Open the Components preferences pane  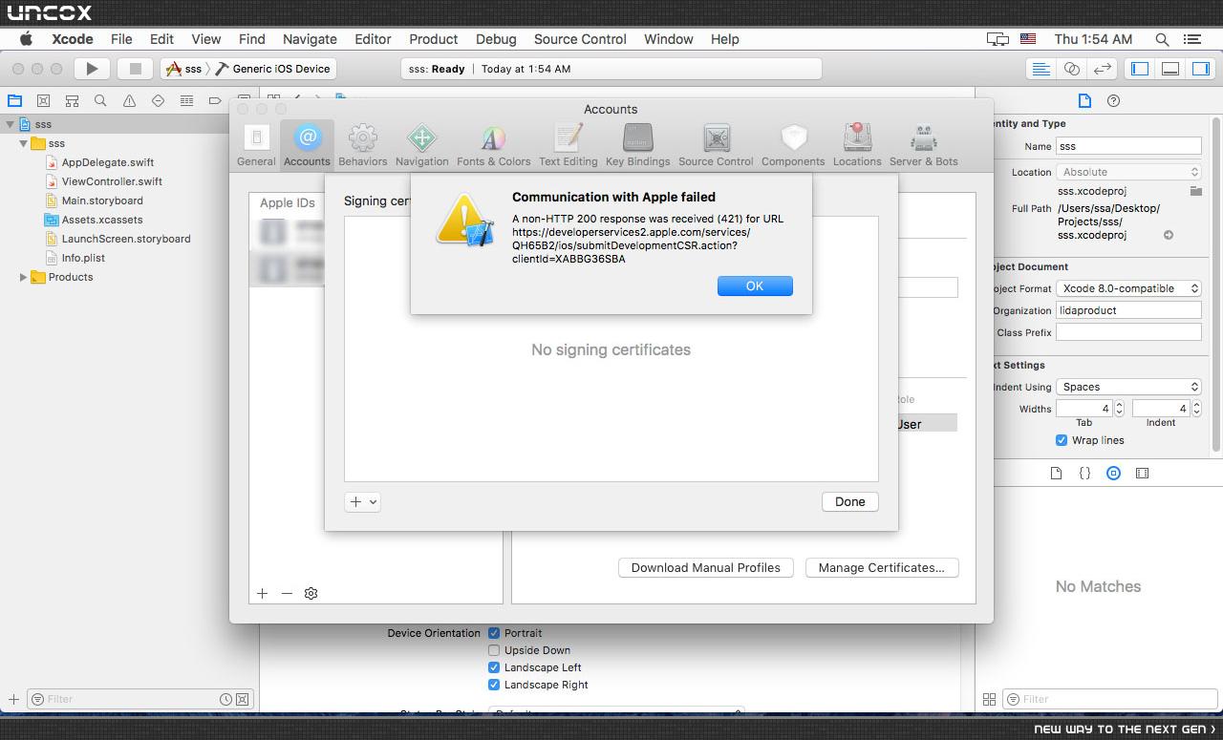[x=793, y=145]
